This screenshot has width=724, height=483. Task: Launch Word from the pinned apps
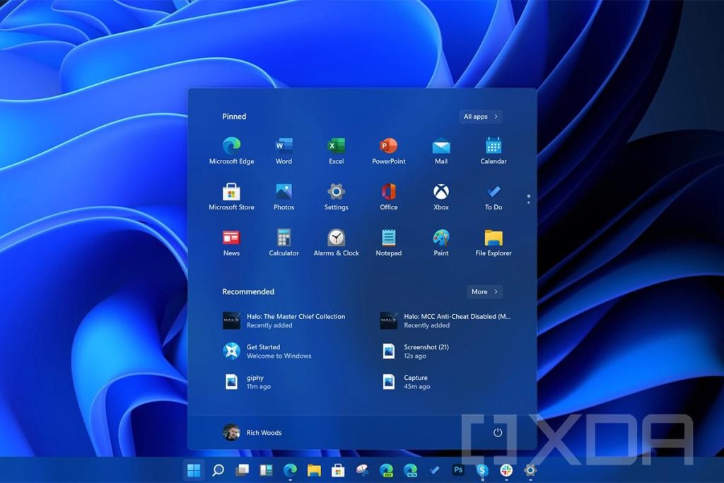(x=284, y=151)
